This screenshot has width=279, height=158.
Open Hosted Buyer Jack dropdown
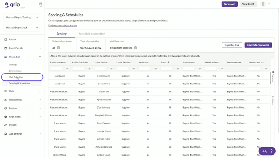click(x=22, y=27)
